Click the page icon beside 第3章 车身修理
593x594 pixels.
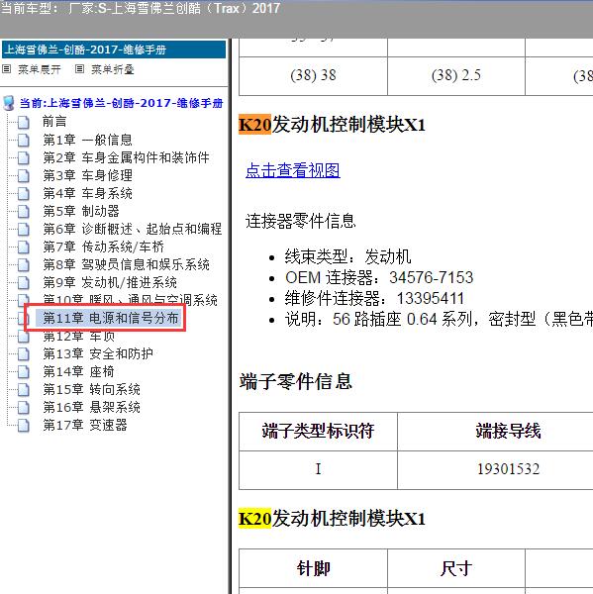tap(24, 175)
